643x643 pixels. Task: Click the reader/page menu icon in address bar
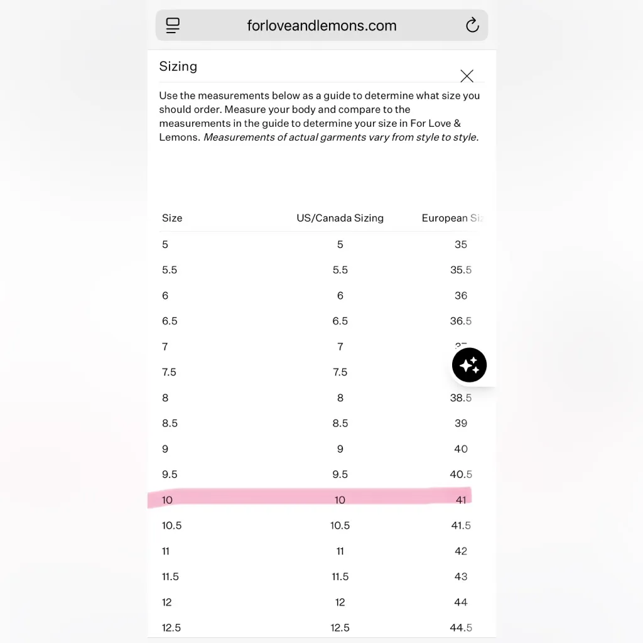173,25
